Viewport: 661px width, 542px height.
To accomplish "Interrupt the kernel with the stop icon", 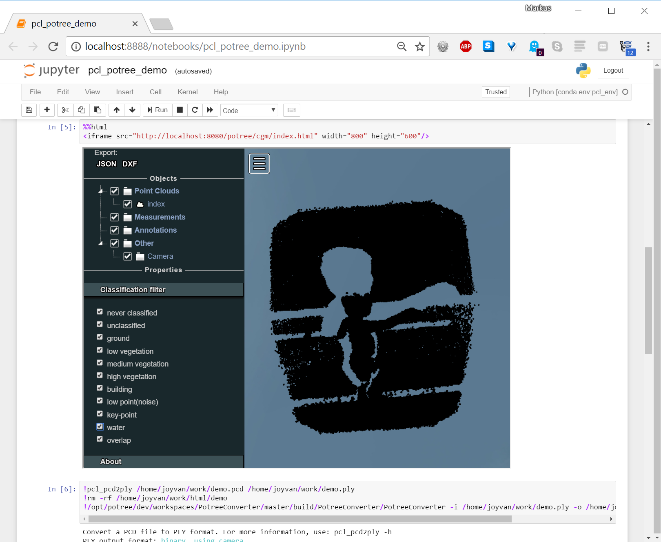I will [x=180, y=110].
